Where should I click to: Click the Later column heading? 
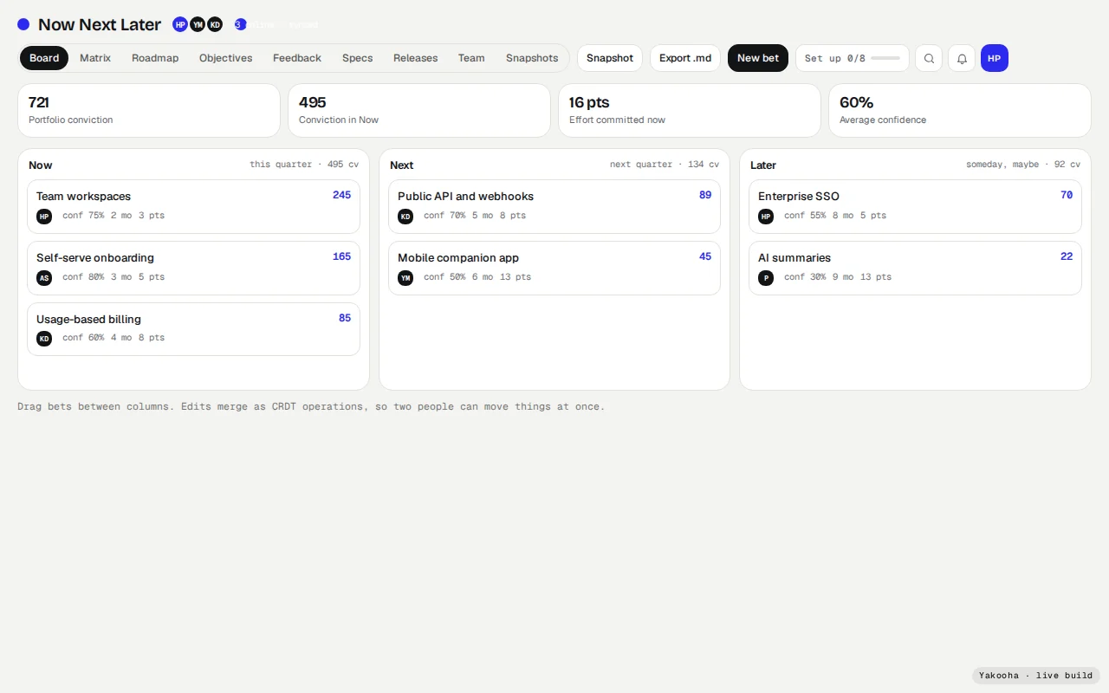pos(763,165)
